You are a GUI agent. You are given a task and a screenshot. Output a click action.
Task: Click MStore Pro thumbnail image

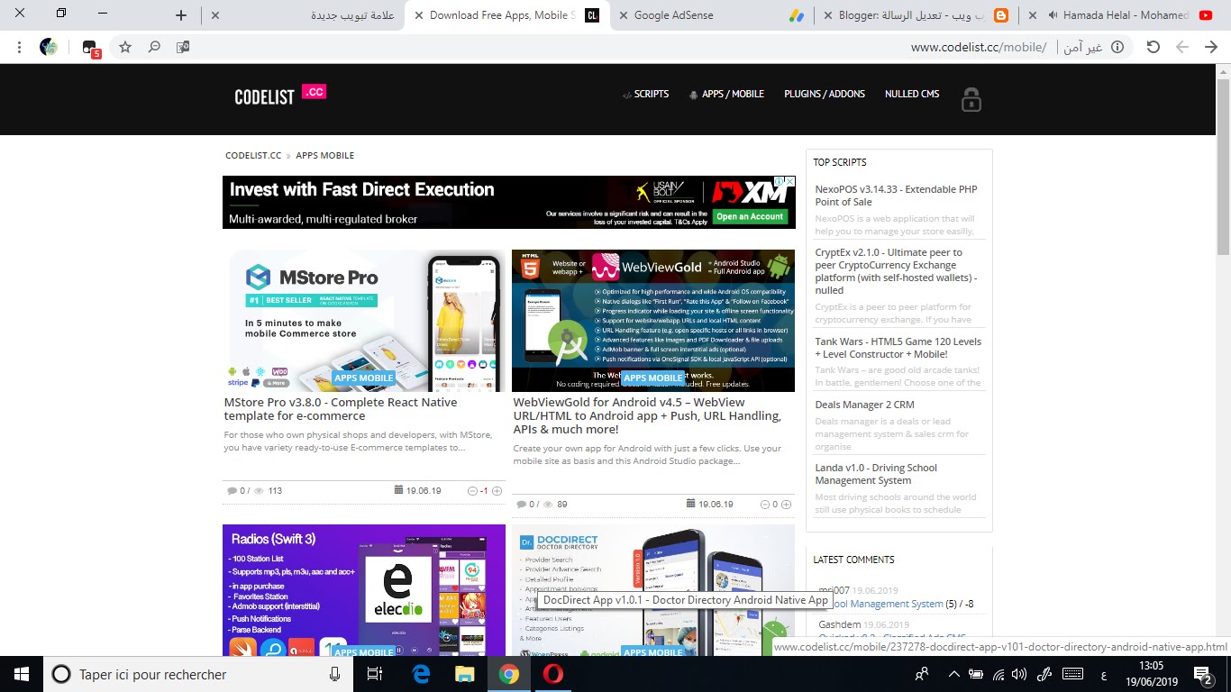pyautogui.click(x=364, y=320)
